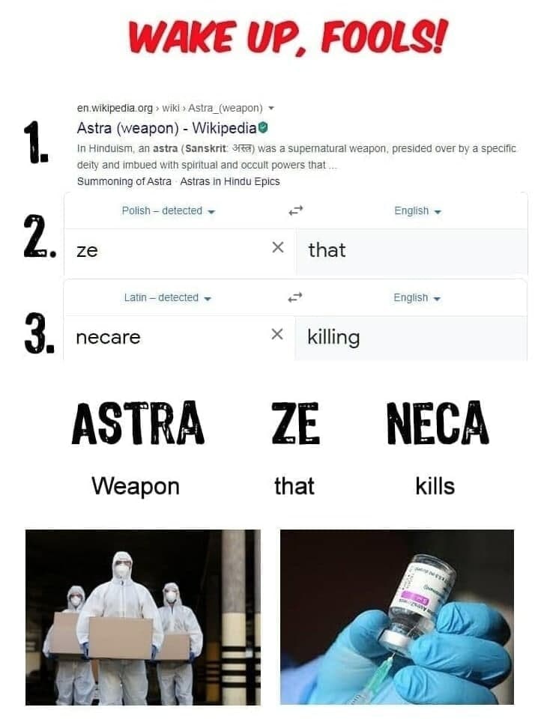Swap languages in the Polish translator
This screenshot has height=728, width=541.
pyautogui.click(x=296, y=210)
